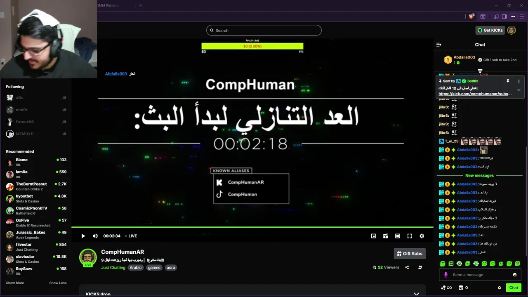Click the Gift Subs button

point(410,254)
